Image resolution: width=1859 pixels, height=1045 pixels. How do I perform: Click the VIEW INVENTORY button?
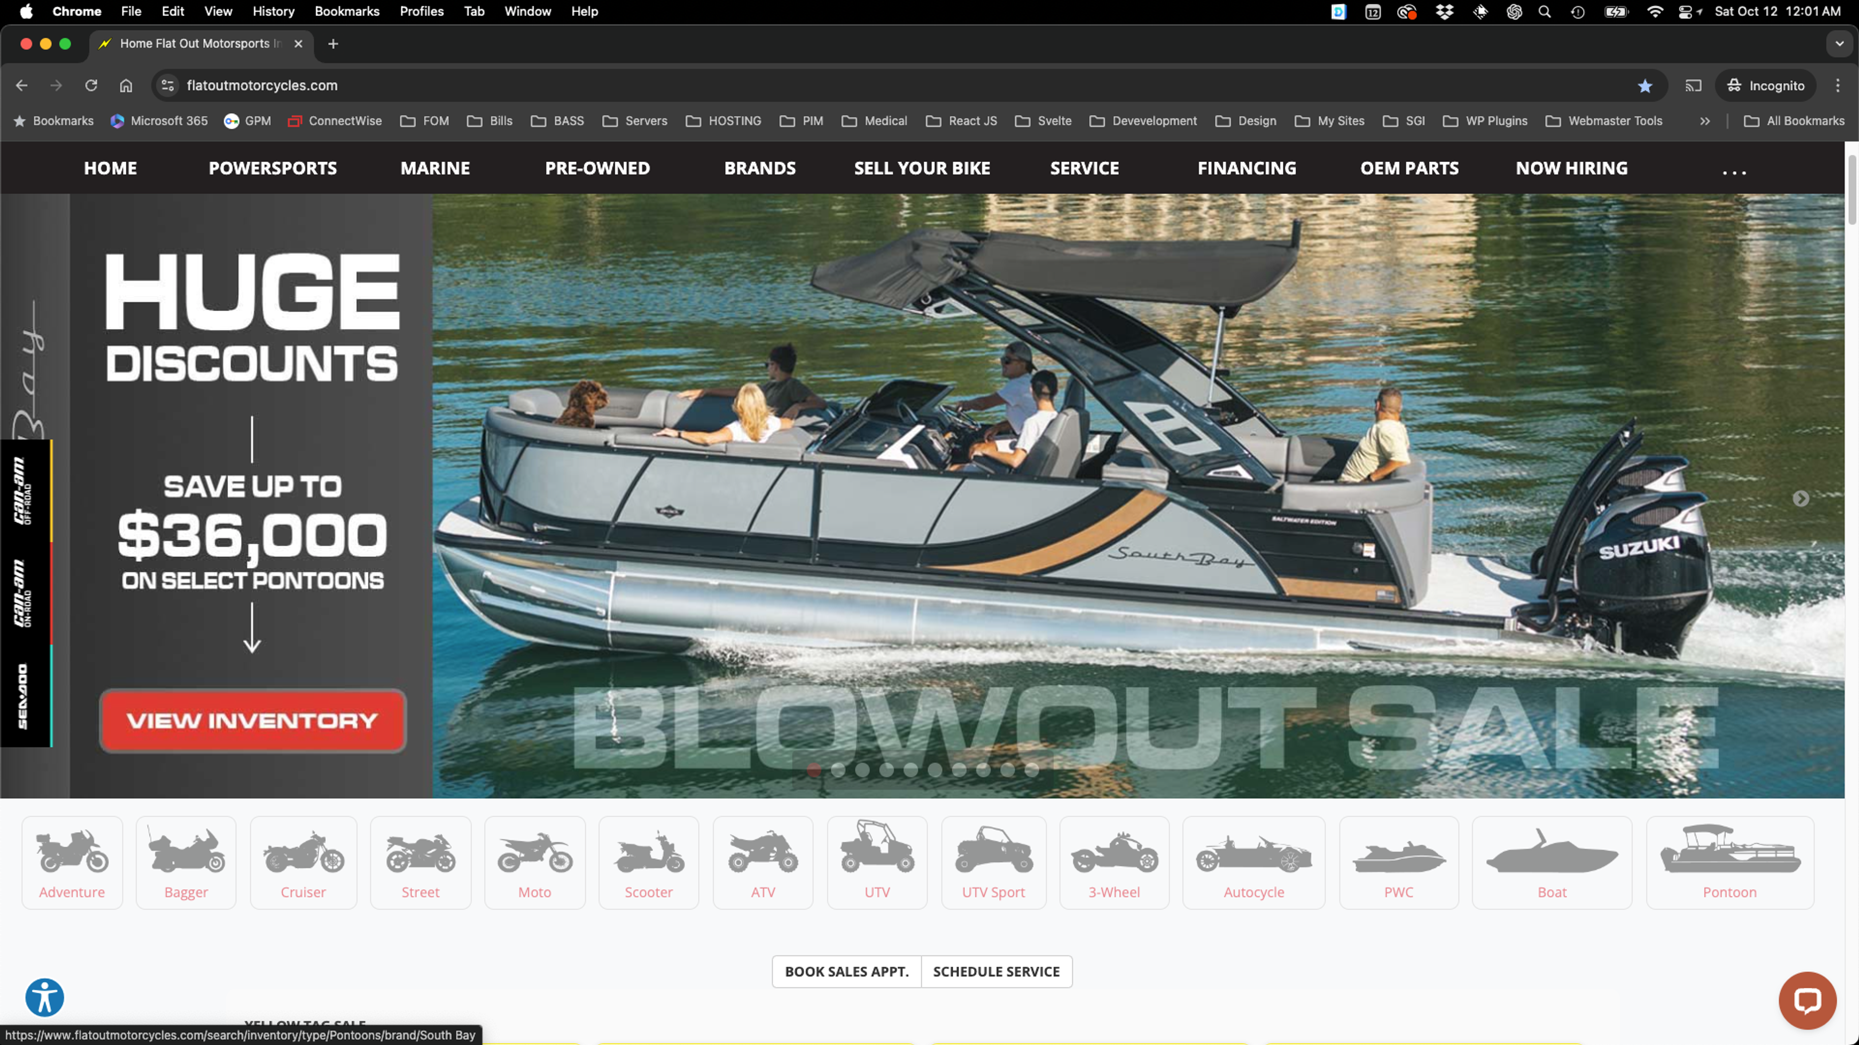click(x=252, y=720)
